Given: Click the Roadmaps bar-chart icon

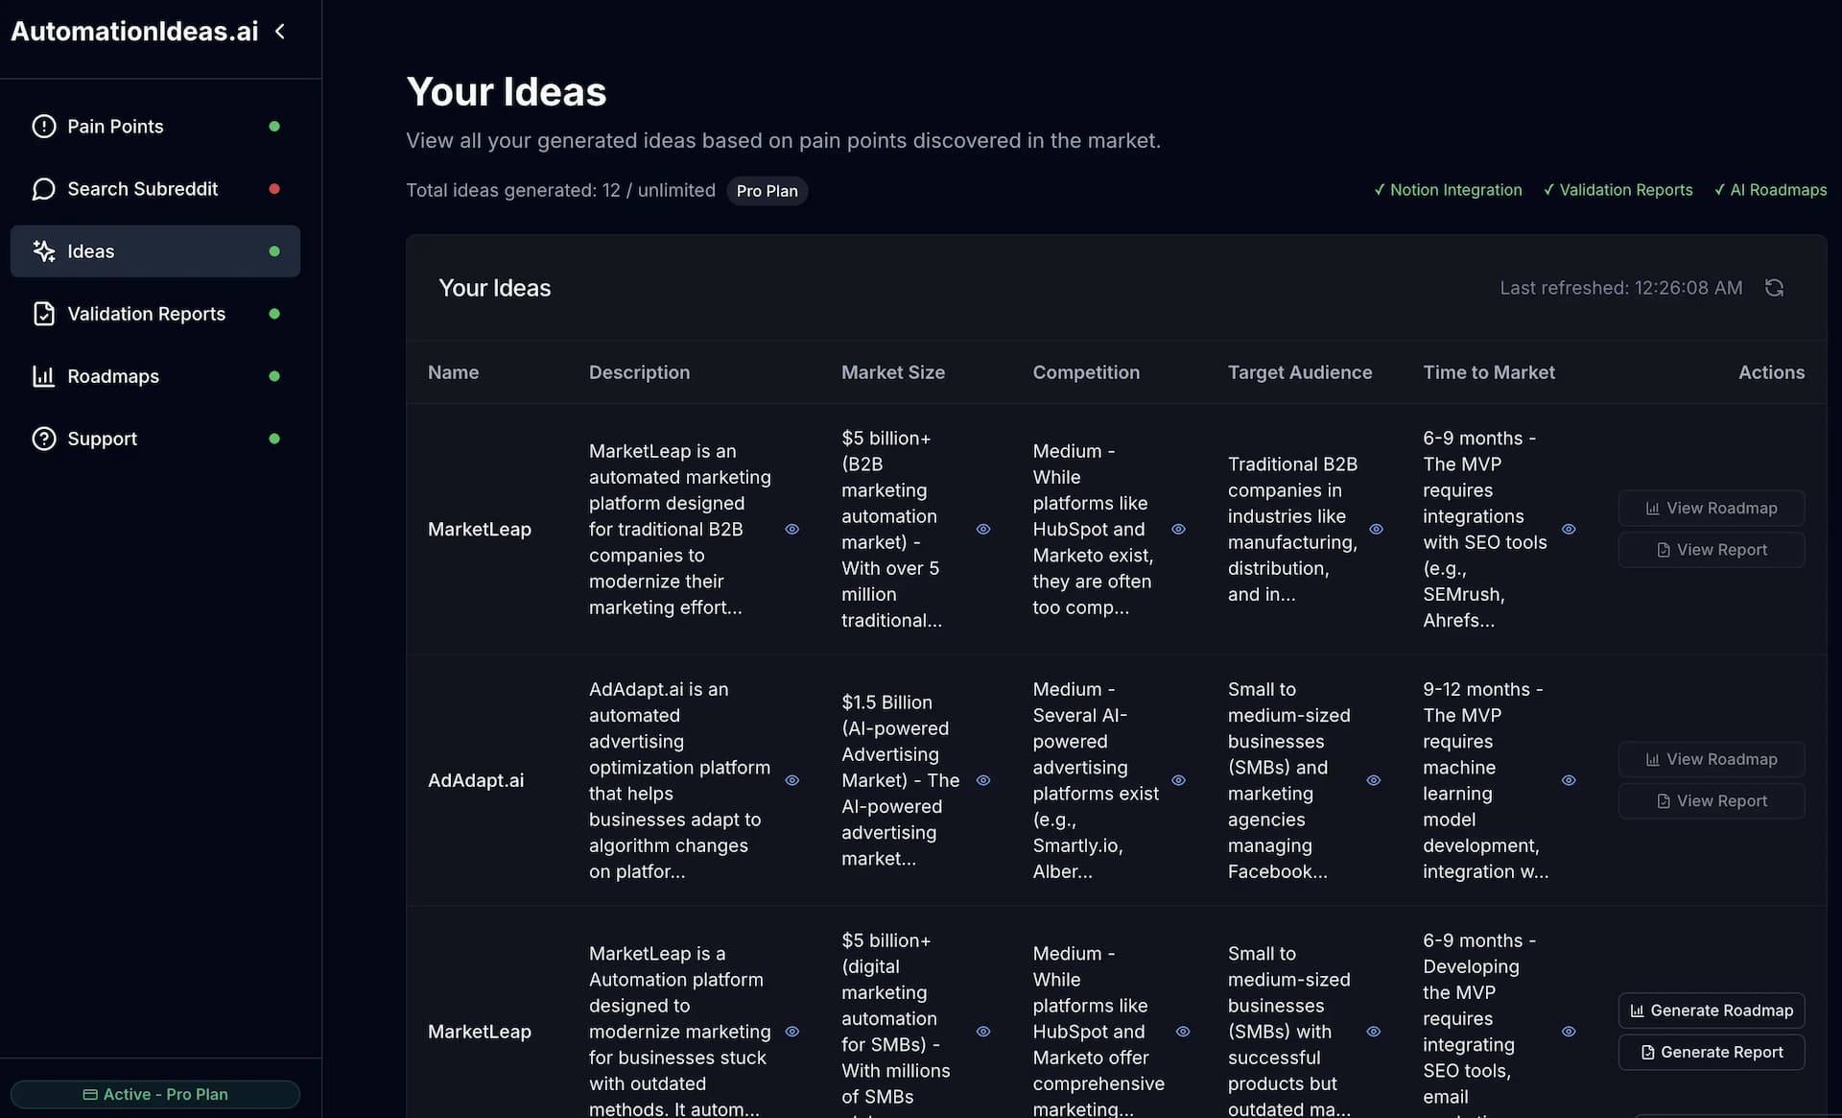Looking at the screenshot, I should tap(43, 375).
